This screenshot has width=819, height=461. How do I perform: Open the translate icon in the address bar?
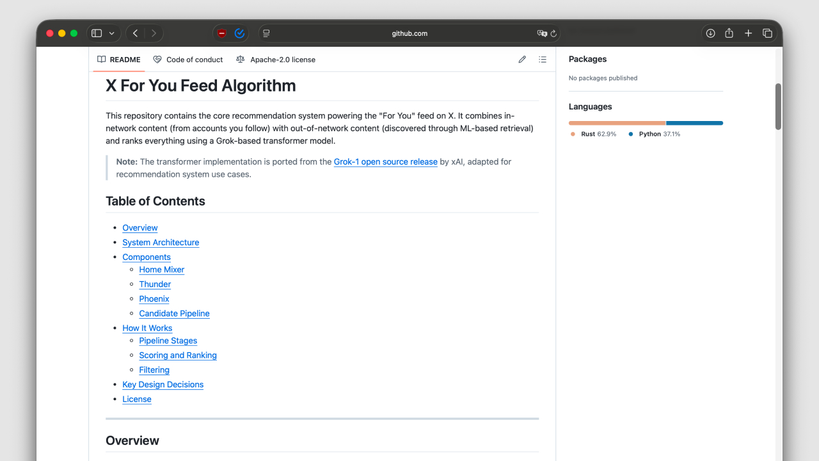543,33
